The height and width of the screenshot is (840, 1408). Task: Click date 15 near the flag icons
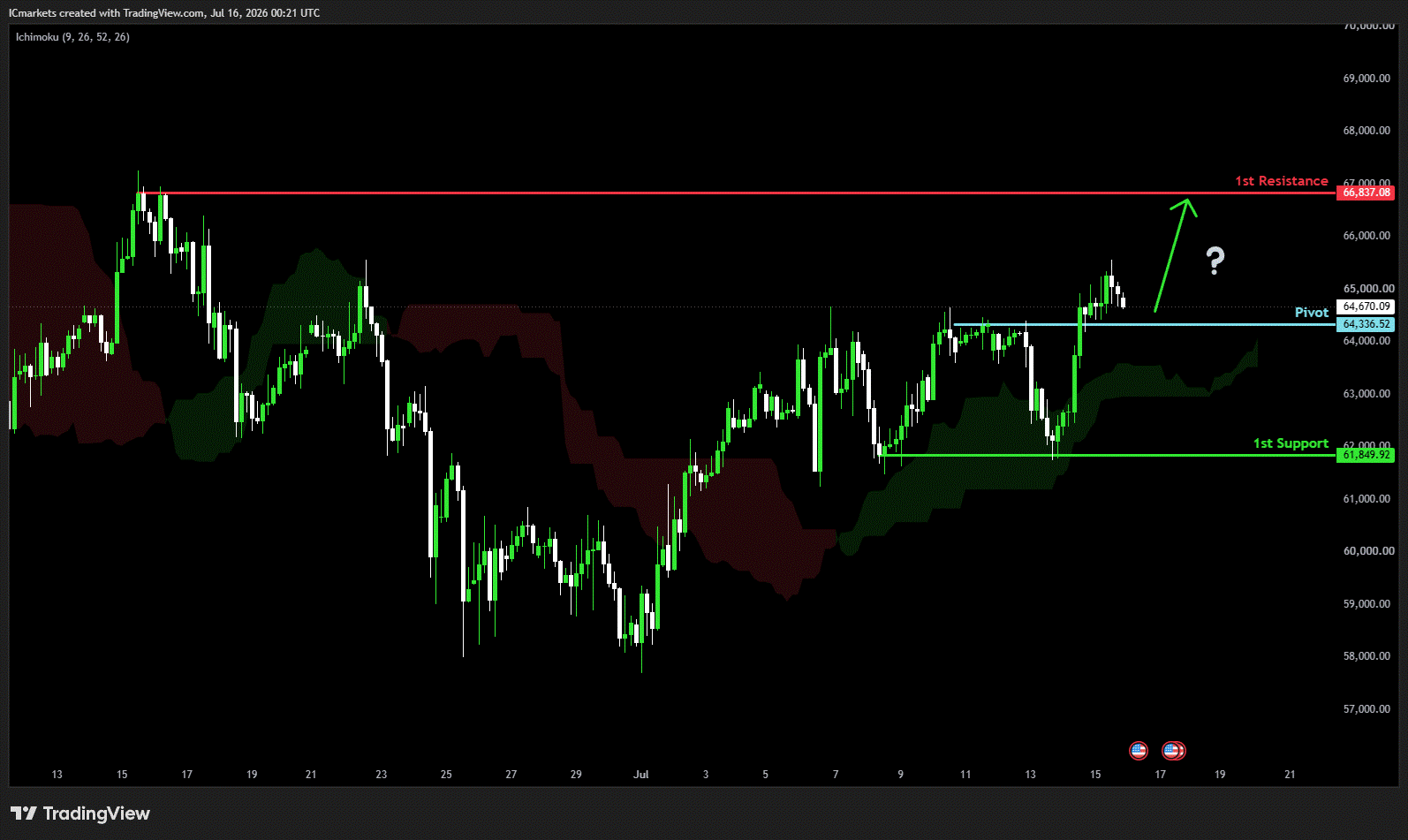click(x=1095, y=775)
